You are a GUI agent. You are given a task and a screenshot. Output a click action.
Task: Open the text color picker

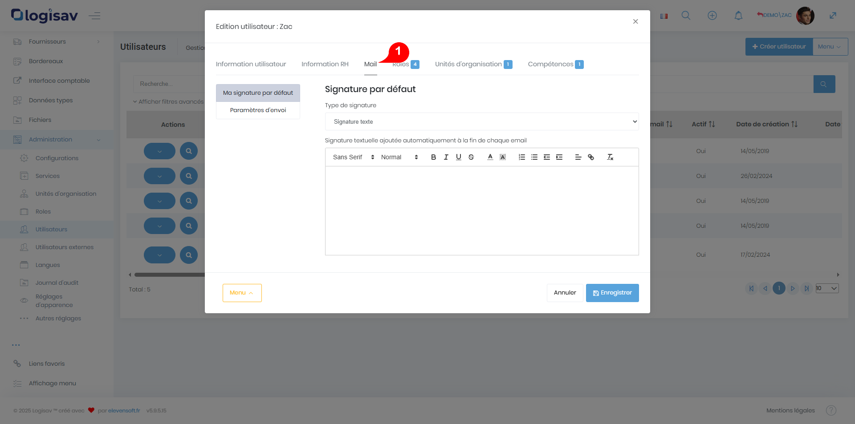[x=490, y=157]
